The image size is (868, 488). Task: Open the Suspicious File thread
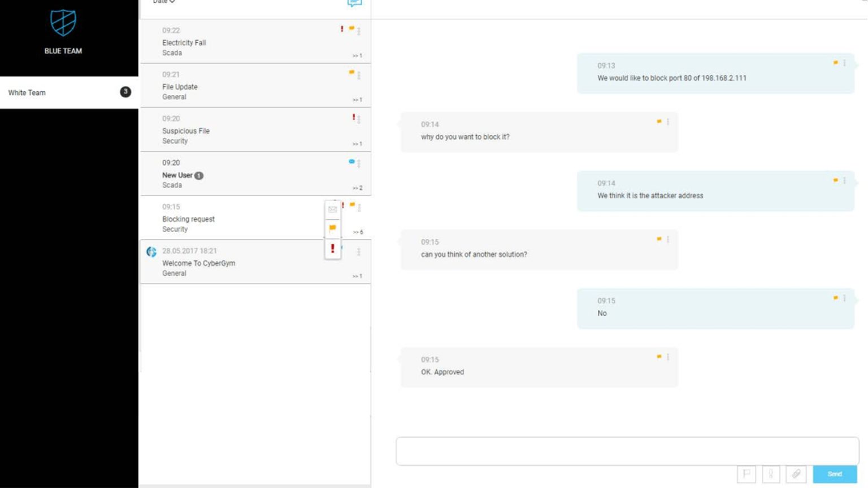[x=255, y=129]
